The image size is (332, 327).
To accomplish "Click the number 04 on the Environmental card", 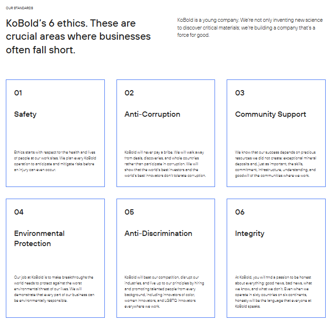I will coord(18,212).
